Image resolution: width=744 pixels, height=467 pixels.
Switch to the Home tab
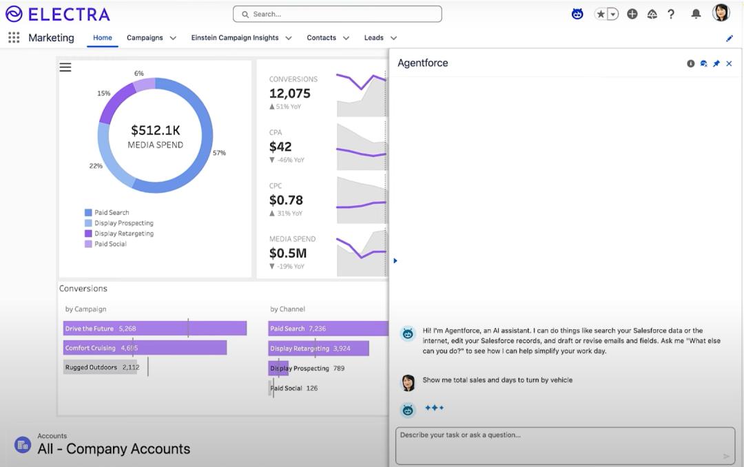pos(103,38)
